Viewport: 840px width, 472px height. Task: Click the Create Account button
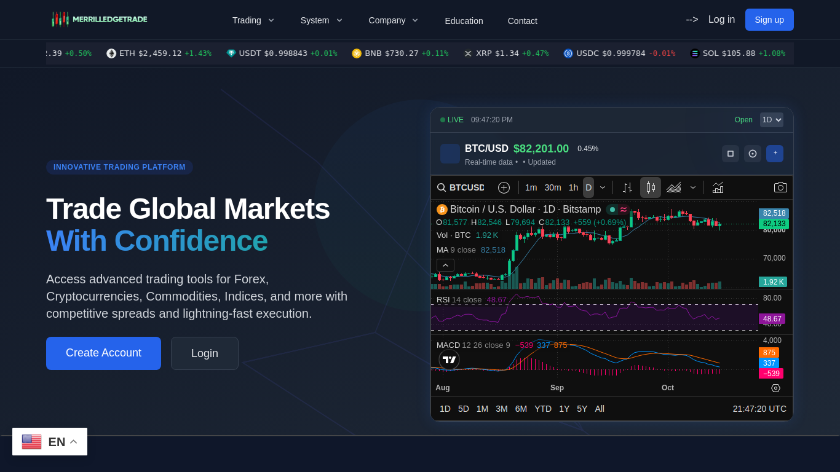[x=103, y=353]
